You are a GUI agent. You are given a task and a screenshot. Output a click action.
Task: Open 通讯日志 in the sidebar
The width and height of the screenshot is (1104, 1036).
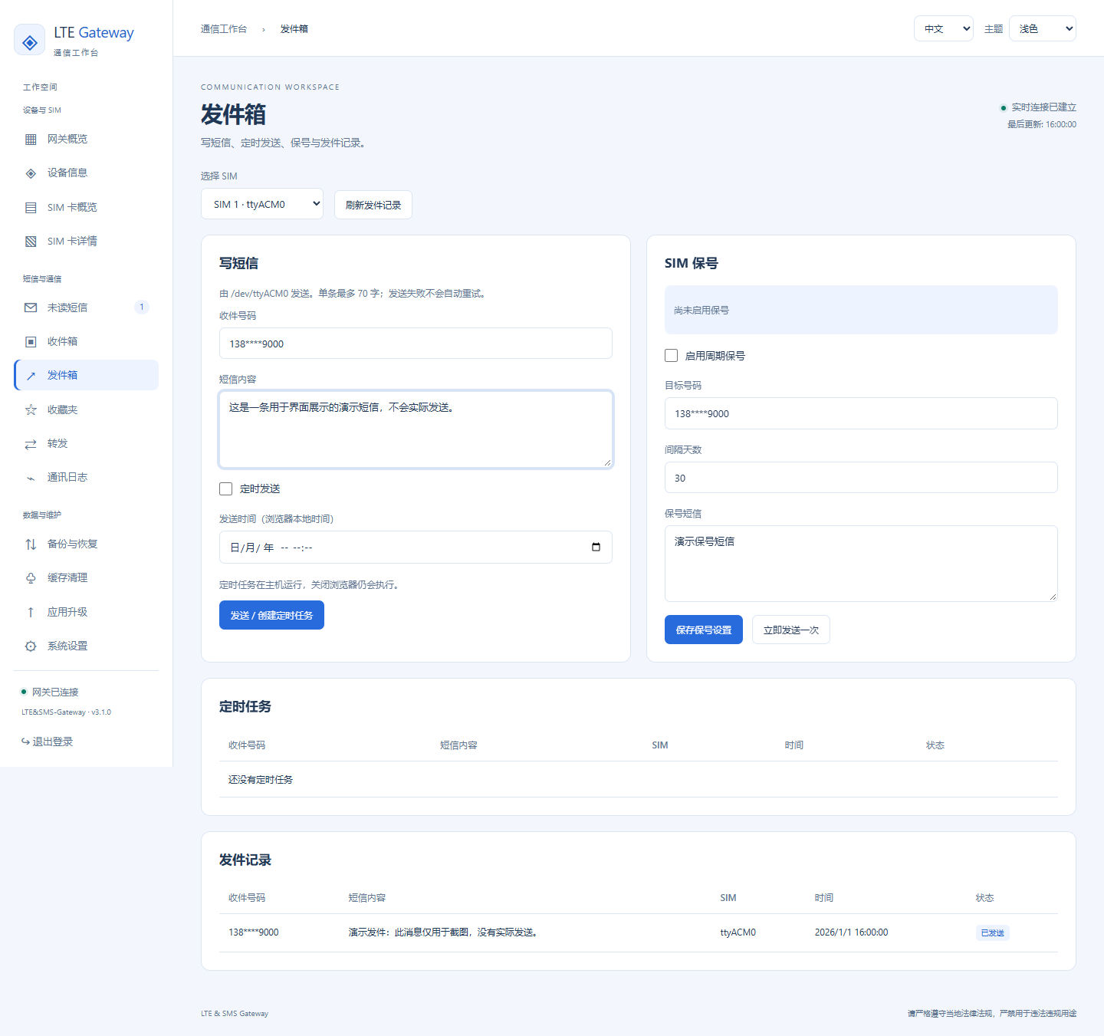(x=86, y=477)
